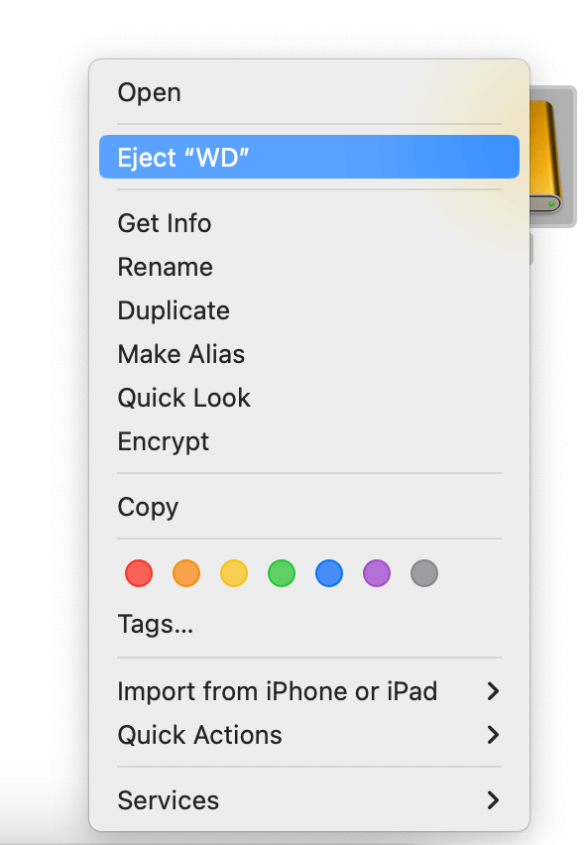Apply the purple tag color

click(377, 572)
